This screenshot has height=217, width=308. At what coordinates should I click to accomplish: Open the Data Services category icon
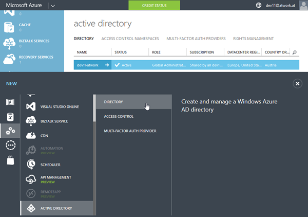click(x=10, y=116)
